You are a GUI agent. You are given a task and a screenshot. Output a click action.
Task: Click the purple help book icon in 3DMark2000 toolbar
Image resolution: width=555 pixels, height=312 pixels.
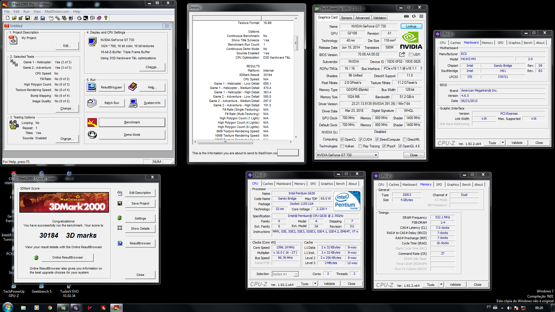click(99, 18)
